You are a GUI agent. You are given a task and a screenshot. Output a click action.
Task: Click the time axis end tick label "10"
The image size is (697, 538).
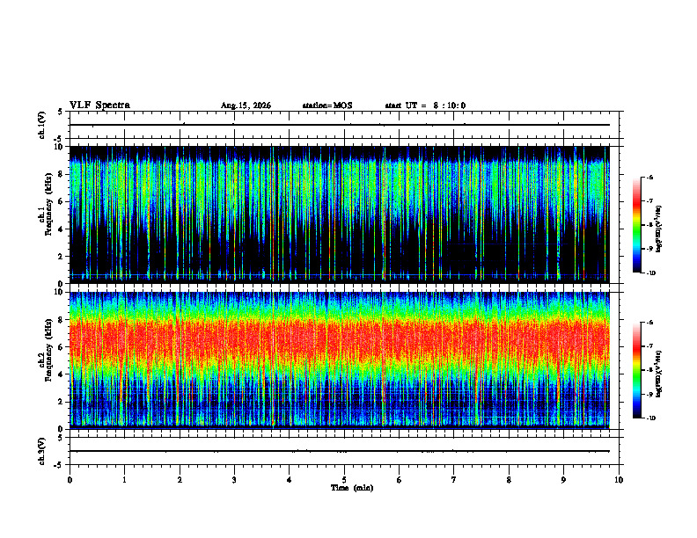[x=619, y=480]
